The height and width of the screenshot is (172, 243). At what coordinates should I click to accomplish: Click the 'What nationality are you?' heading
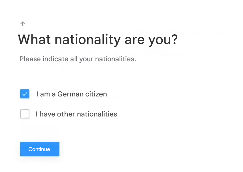pyautogui.click(x=98, y=39)
